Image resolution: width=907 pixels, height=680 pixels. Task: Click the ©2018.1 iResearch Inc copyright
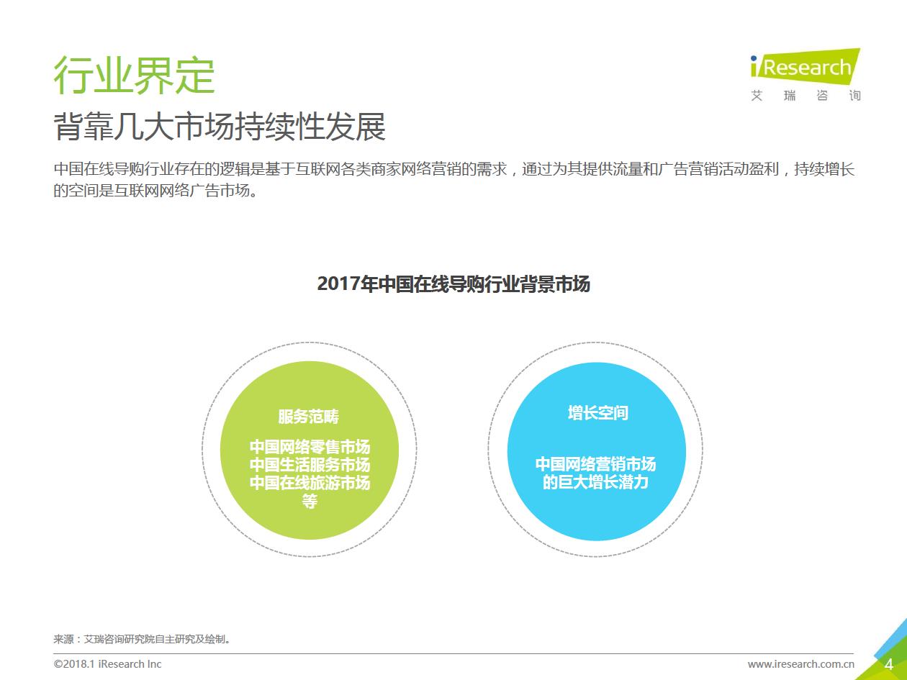click(108, 663)
